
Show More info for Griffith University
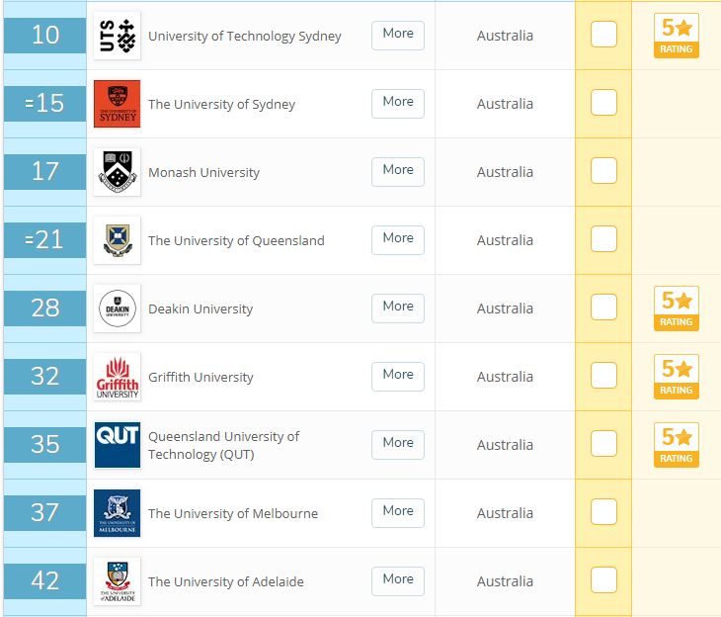point(398,376)
